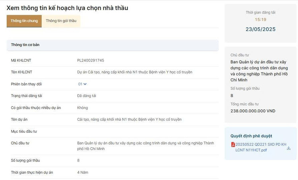Click the Chủ đầu tư value in table
The width and height of the screenshot is (298, 180).
145,146
